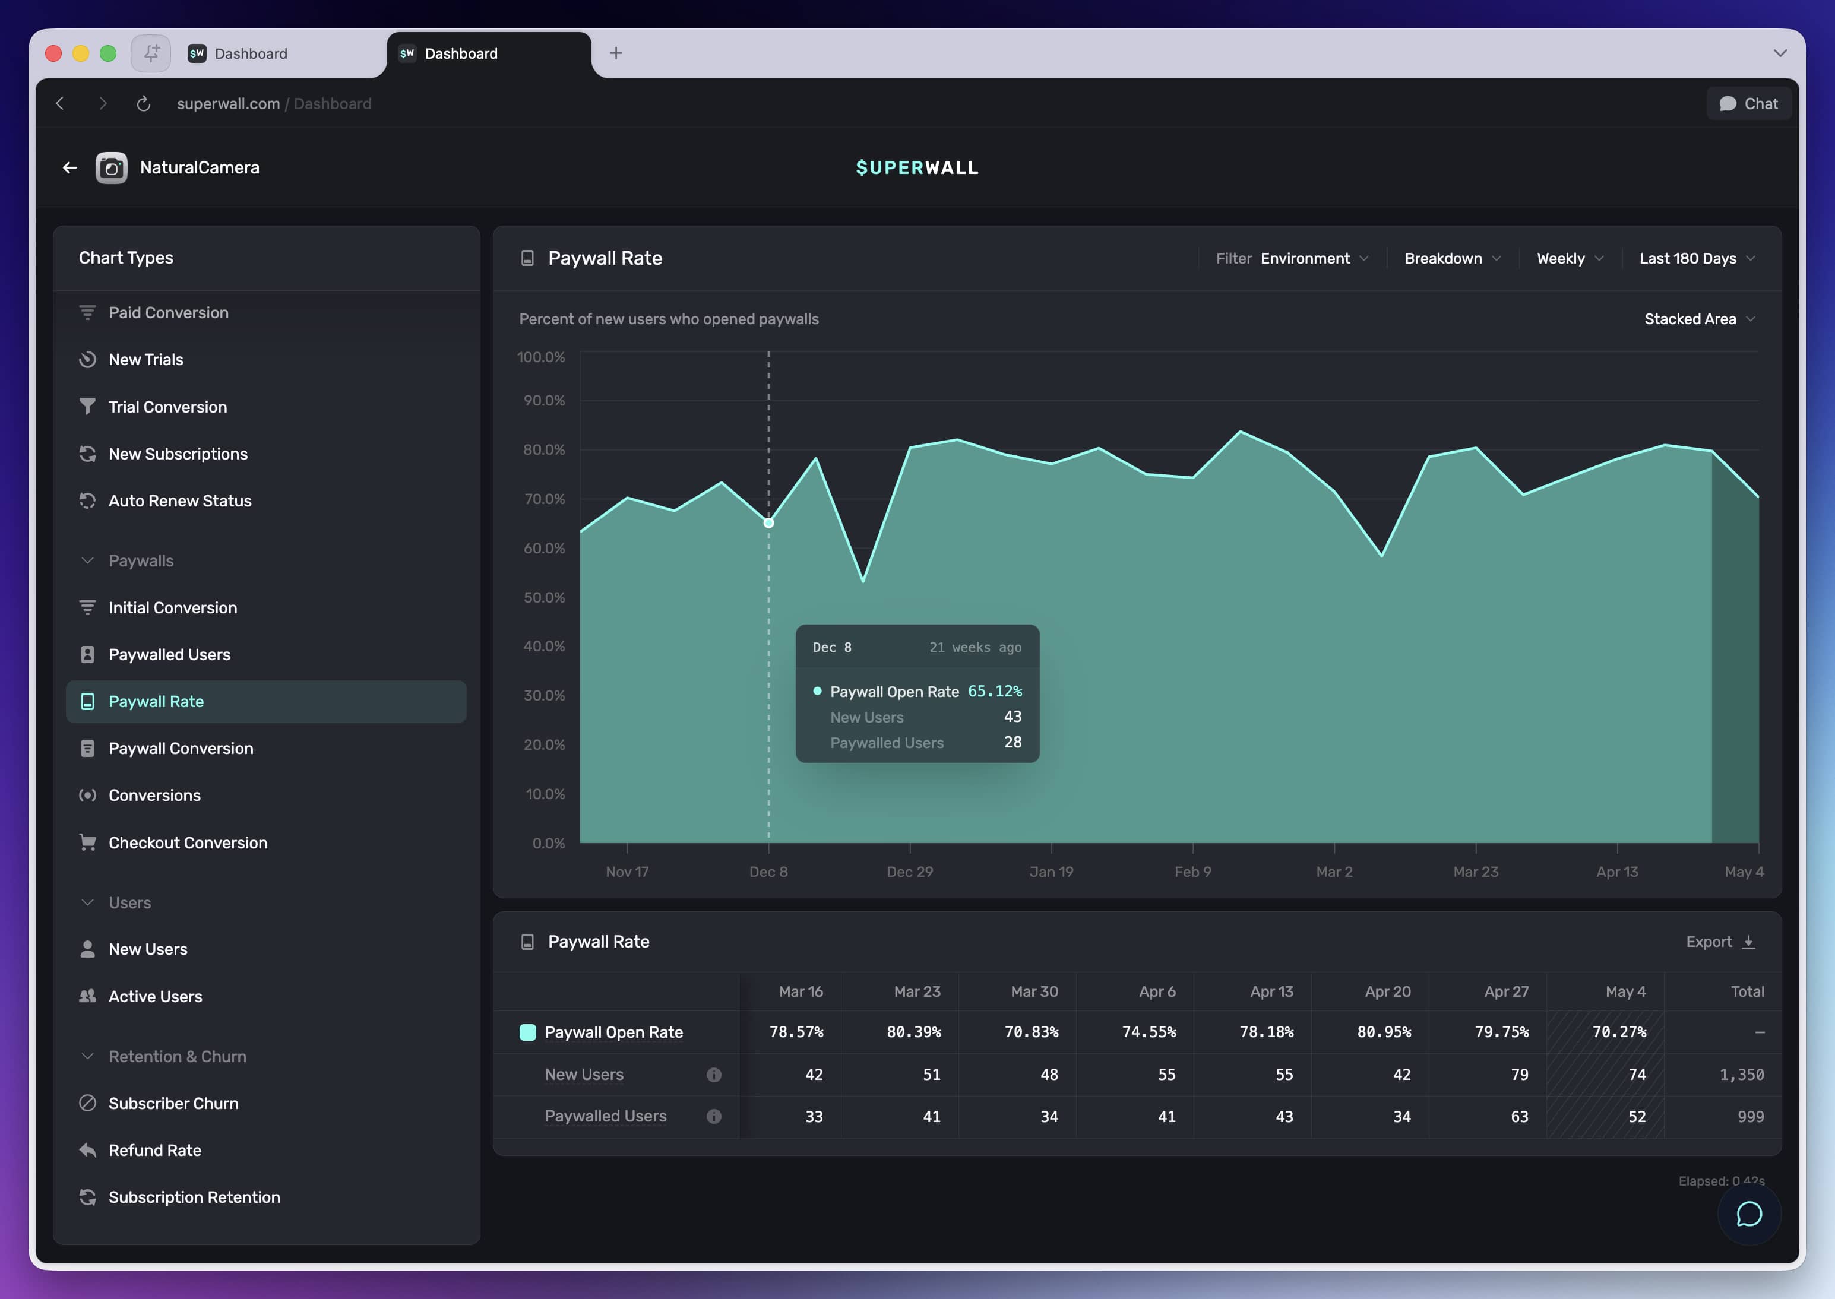
Task: Toggle the Paywall Open Rate color swatch
Action: [x=527, y=1032]
